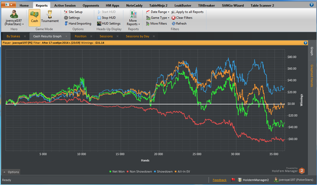Open the Date Range dropdown
This screenshot has height=185, width=317.
click(x=159, y=11)
